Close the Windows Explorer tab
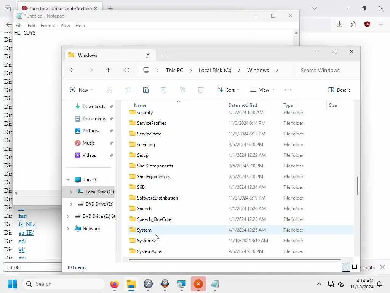This screenshot has width=390, height=293. pos(148,55)
